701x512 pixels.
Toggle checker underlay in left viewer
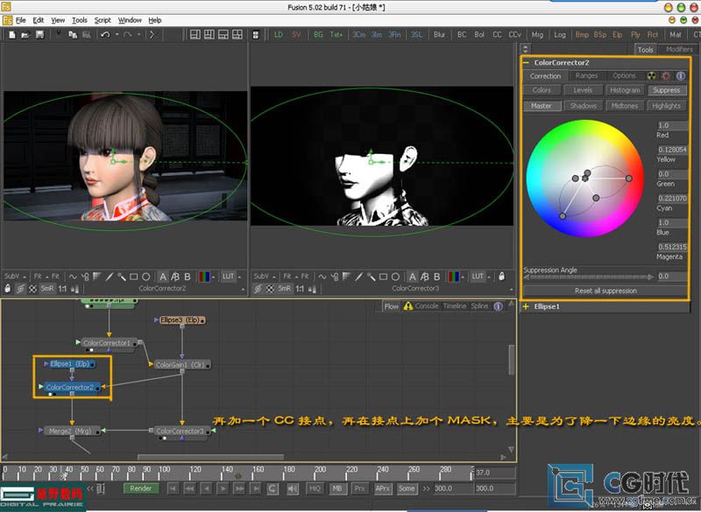point(32,289)
